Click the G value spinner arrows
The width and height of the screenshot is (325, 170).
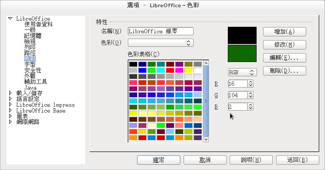(x=250, y=95)
